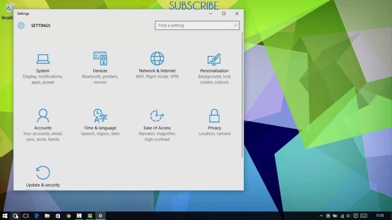Select the desktop icon in top-left corner

[7, 11]
